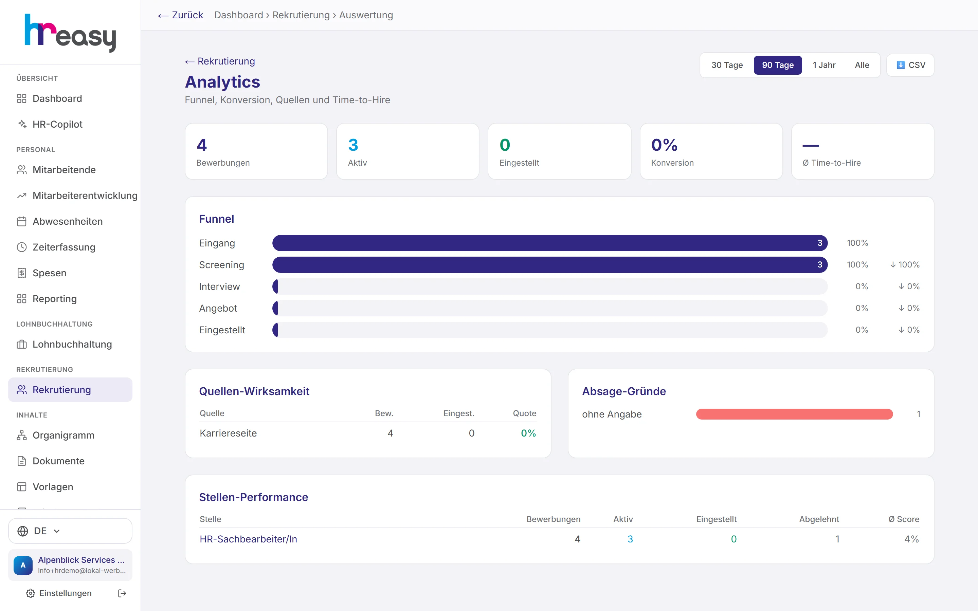Click the Dashboard breadcrumb in top bar
The height and width of the screenshot is (611, 978).
pyautogui.click(x=238, y=15)
